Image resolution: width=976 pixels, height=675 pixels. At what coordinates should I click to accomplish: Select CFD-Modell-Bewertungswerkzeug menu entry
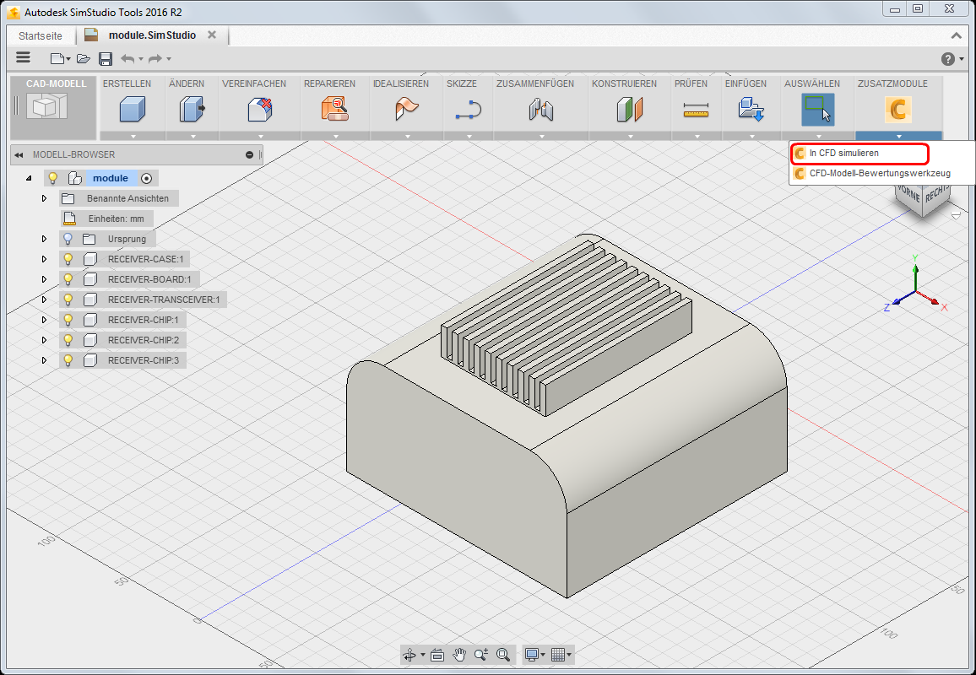pos(880,174)
